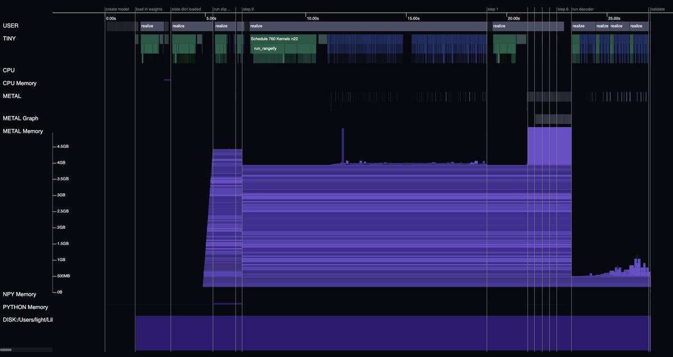
Task: Click the 4GB memory axis label
Action: pos(61,163)
